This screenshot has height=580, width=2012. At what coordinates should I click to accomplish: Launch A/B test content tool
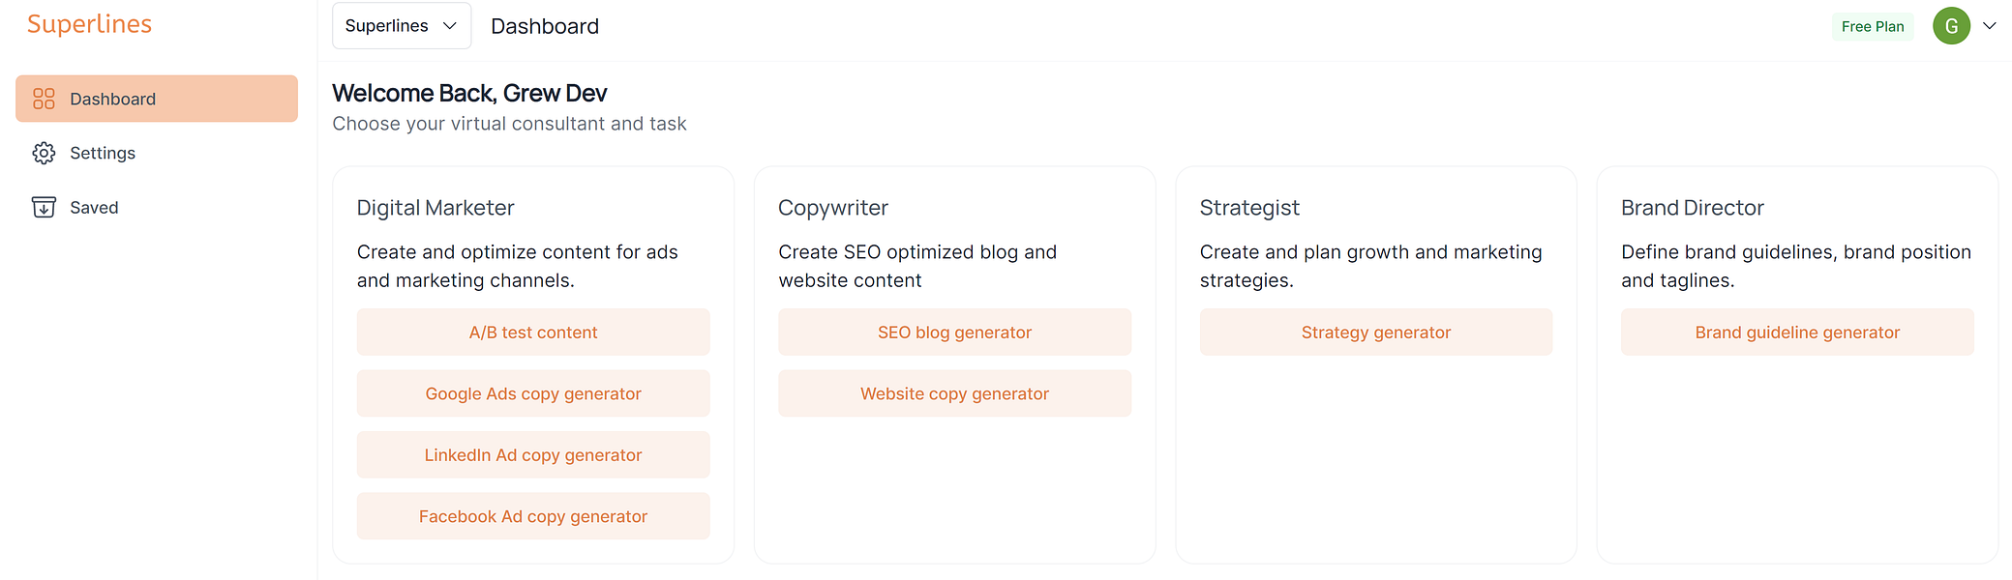click(x=532, y=332)
